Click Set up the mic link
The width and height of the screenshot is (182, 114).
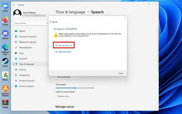click(64, 45)
